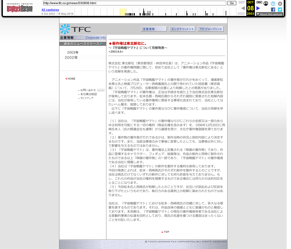The height and width of the screenshot is (249, 291).
Task: Click the Tohokushinsha copyright footer text
Action: click(x=186, y=242)
